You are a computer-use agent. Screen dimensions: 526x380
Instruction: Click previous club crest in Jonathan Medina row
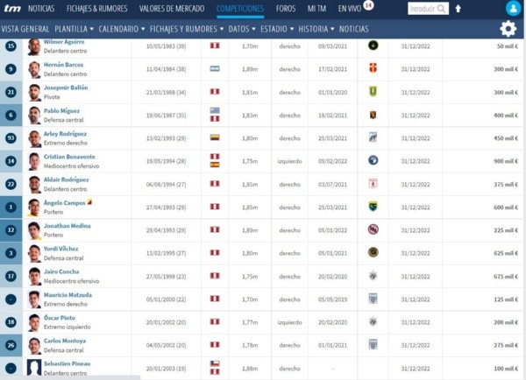click(x=373, y=229)
